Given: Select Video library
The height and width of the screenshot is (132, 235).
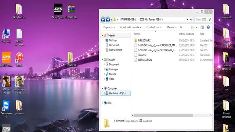Looking at the screenshot, I should click(x=112, y=79).
